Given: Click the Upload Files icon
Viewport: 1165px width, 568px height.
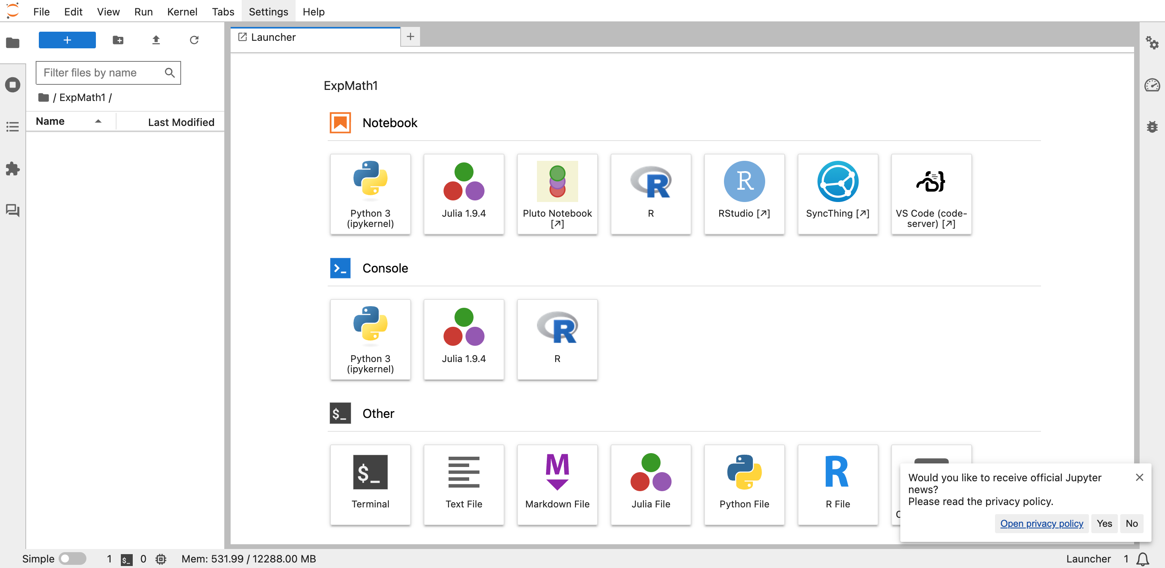Looking at the screenshot, I should point(156,40).
